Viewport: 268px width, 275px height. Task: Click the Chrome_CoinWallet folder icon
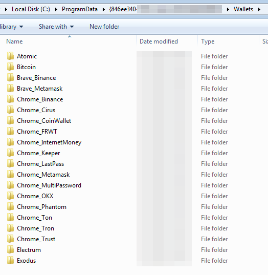pos(10,121)
